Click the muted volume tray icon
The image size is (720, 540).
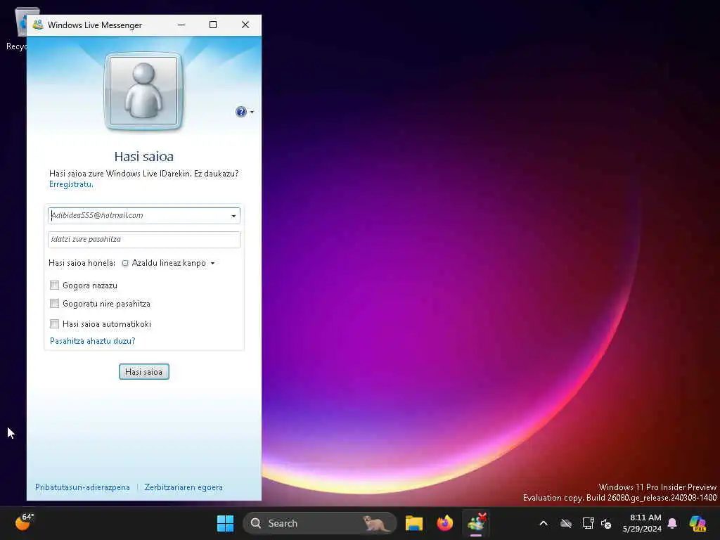(606, 523)
